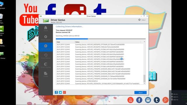
Task: Select row with HID\VID_045E&PID_07FD
Action: (x=100, y=45)
